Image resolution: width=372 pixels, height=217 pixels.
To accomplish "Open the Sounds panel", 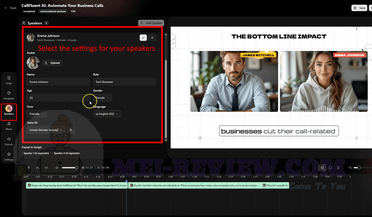I will tap(9, 141).
